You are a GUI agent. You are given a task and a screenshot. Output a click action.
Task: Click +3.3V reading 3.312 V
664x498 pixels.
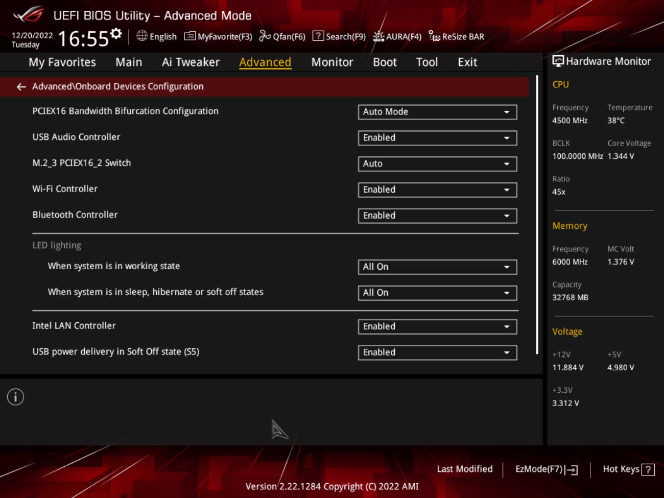[x=565, y=404]
